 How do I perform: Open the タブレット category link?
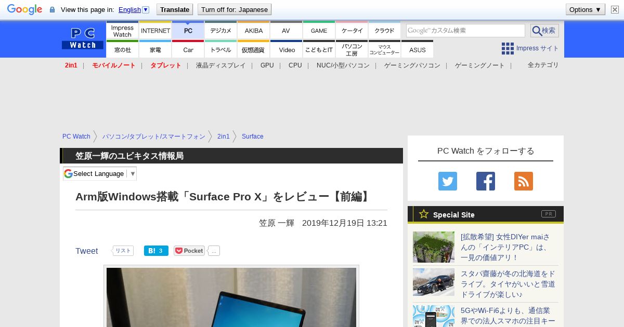point(166,65)
